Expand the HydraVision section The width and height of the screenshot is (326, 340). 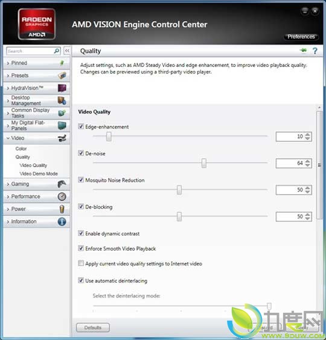(8, 88)
